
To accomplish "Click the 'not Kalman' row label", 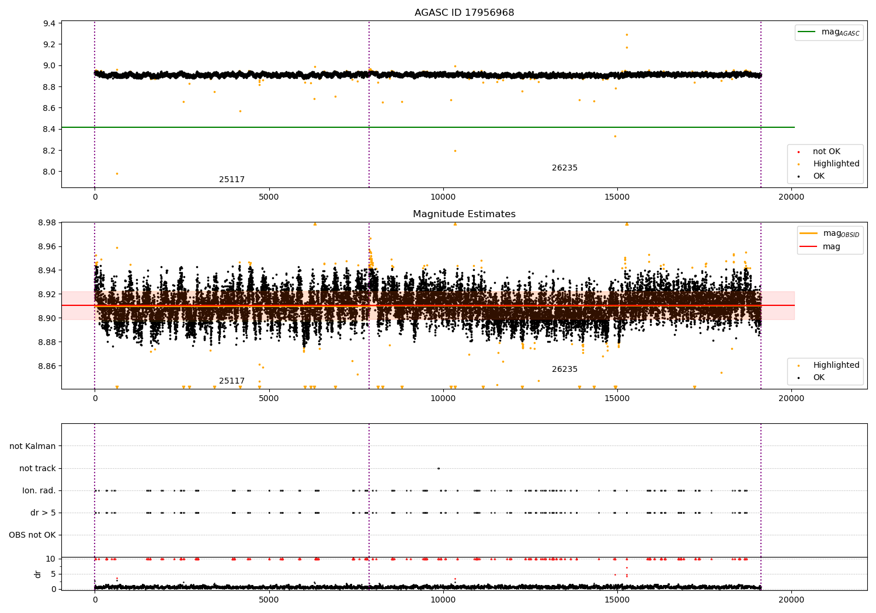I will (x=33, y=446).
